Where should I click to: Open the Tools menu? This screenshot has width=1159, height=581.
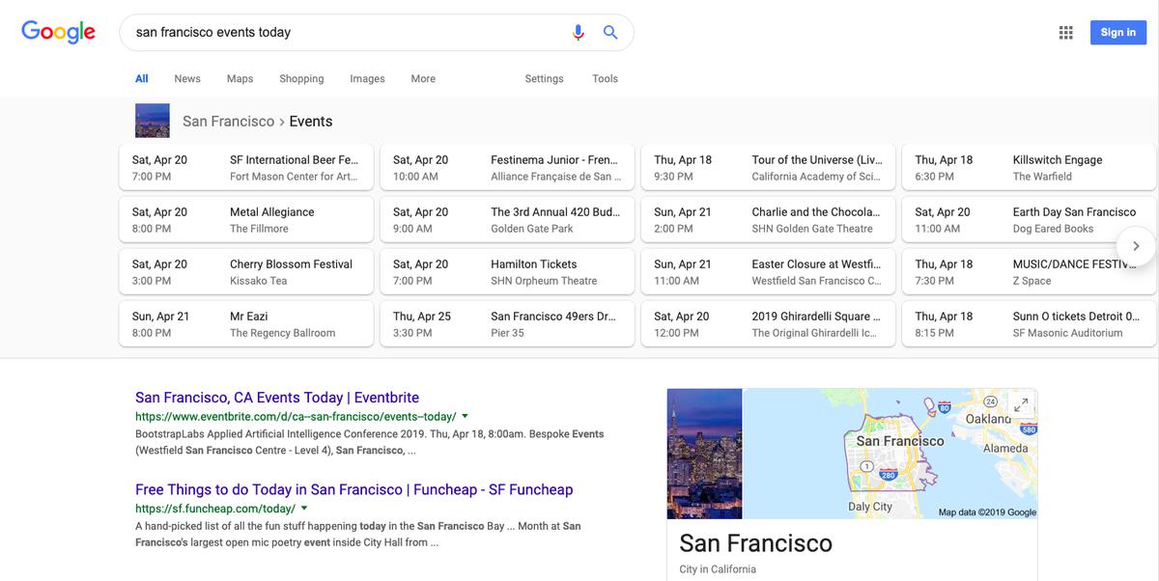coord(605,78)
